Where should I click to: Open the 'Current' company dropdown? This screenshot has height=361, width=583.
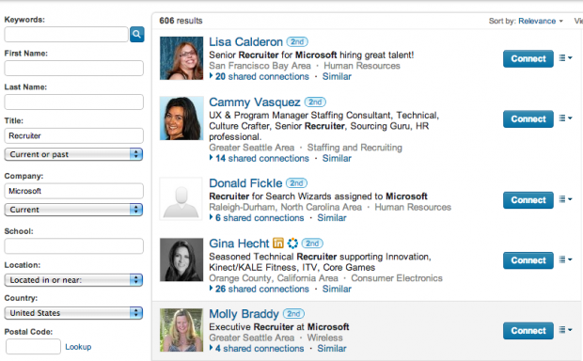pos(73,210)
